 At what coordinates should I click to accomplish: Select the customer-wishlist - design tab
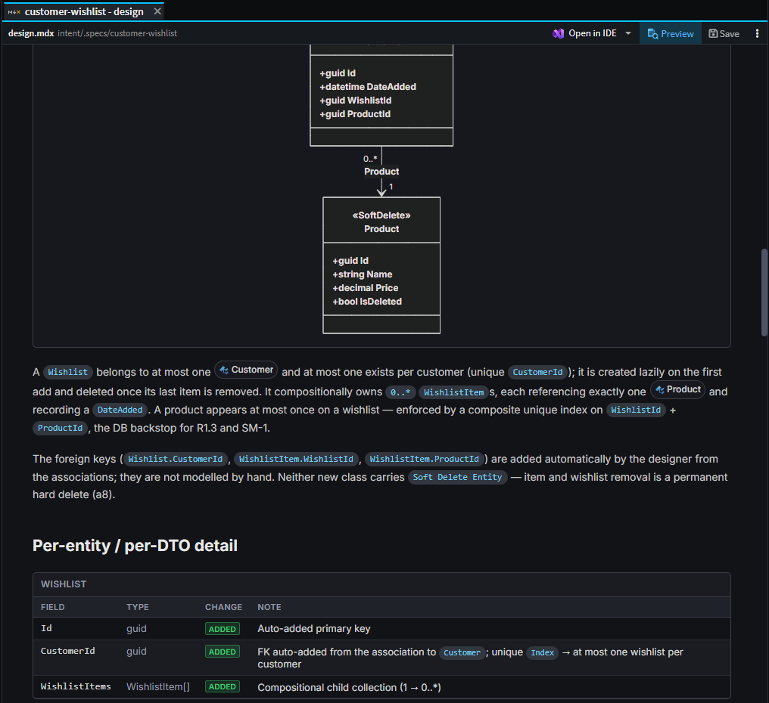84,11
